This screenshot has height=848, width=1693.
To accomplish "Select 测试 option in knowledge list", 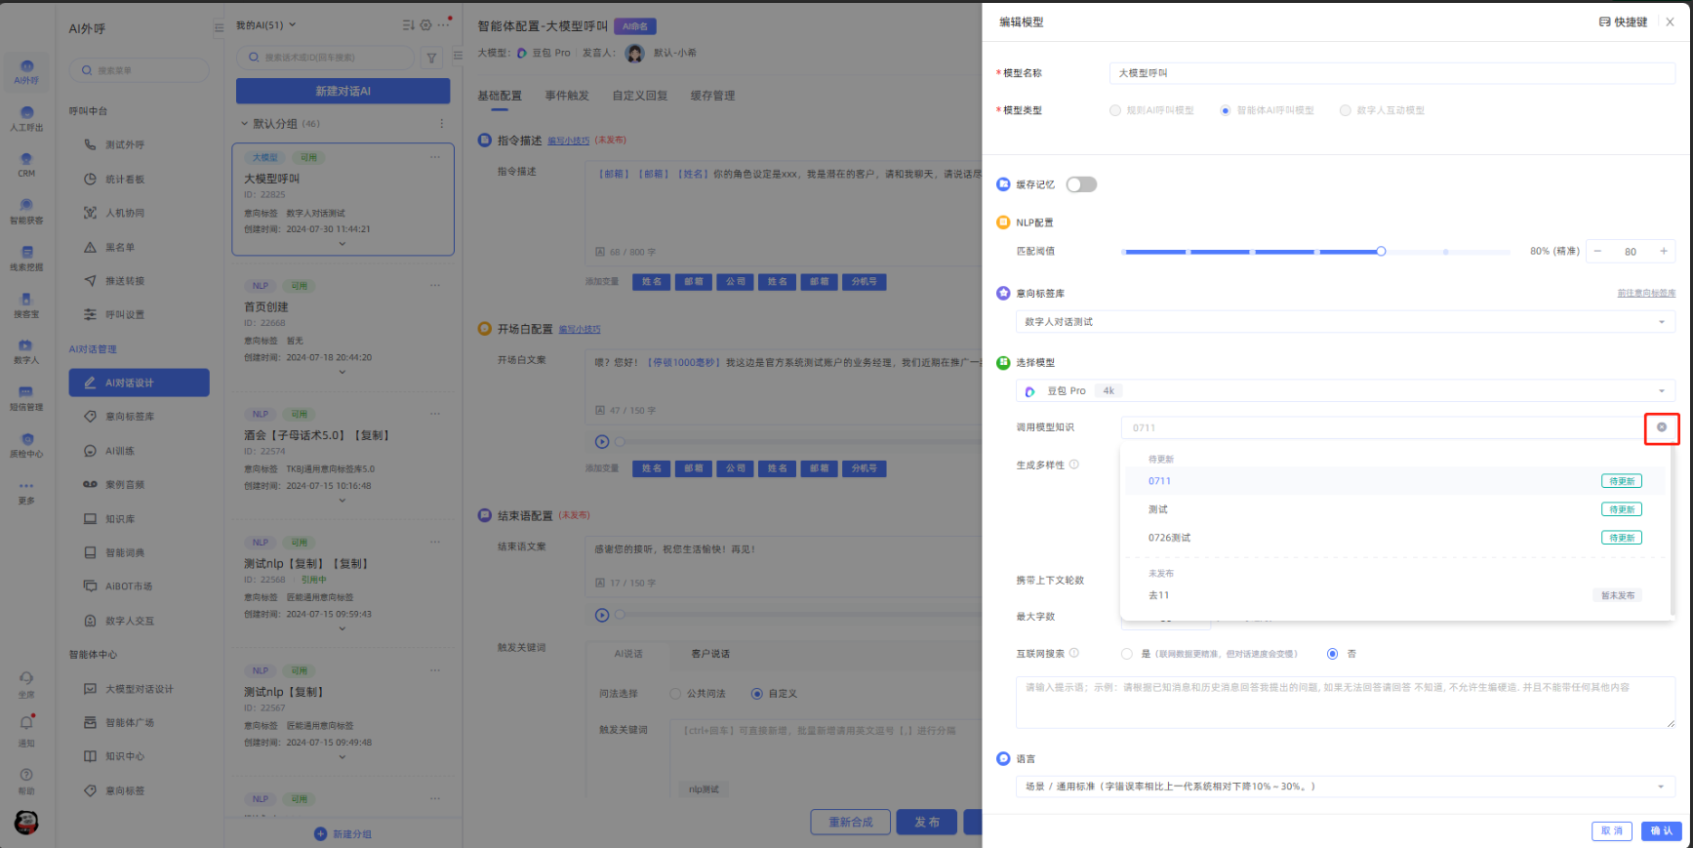I will click(x=1158, y=509).
